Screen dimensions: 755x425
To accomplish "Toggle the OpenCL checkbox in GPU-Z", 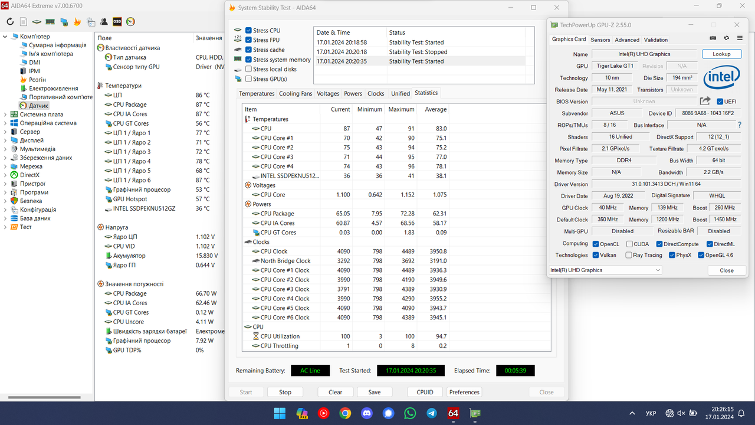I will (596, 244).
